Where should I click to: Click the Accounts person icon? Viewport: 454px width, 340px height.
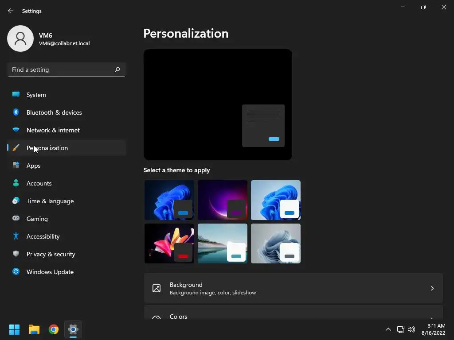pos(16,183)
